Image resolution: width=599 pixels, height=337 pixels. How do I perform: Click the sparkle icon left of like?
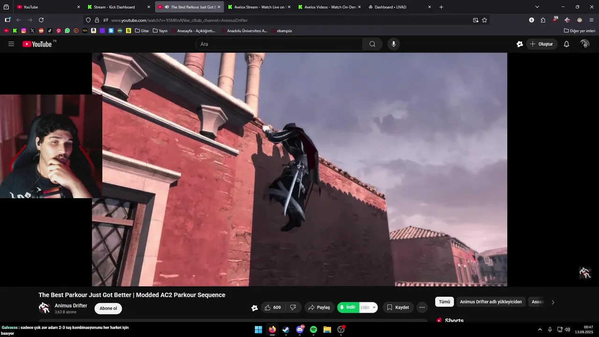click(x=254, y=308)
